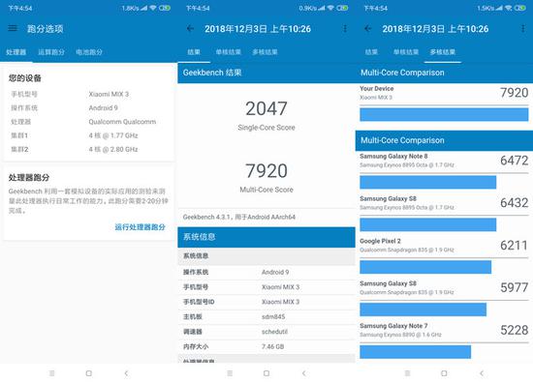The width and height of the screenshot is (533, 384).
Task: Tap 集群2 4 核 @ 2.80 GHz row
Action: 89,149
